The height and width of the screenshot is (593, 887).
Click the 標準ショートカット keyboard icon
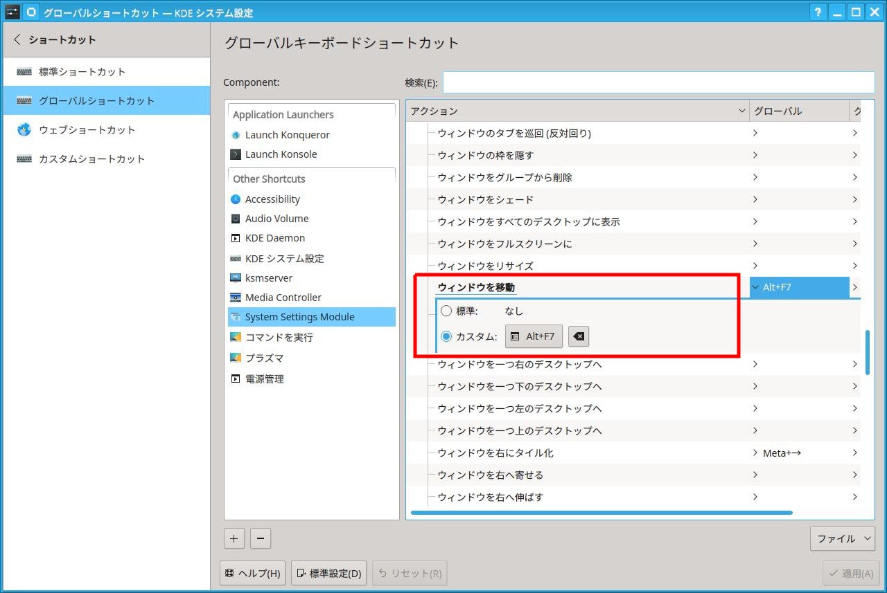click(x=24, y=71)
